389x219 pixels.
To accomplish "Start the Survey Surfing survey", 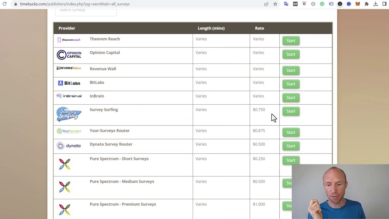I will pos(291,111).
